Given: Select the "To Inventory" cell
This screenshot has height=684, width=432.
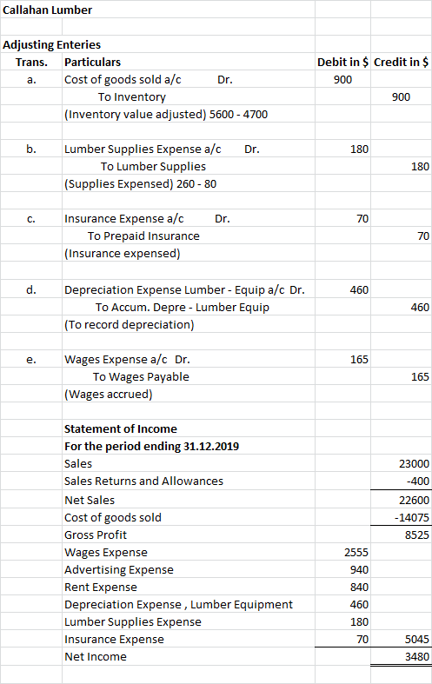Looking at the screenshot, I should tap(132, 97).
